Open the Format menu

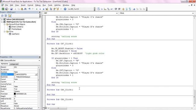[x=30, y=5]
